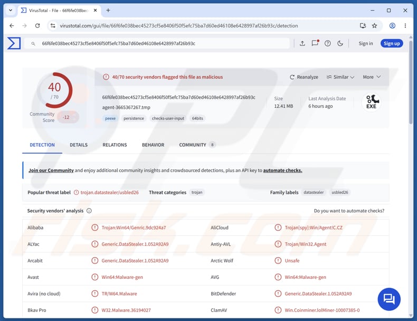This screenshot has height=321, width=417.
Task: Click the browser forward arrow
Action: pos(24,25)
